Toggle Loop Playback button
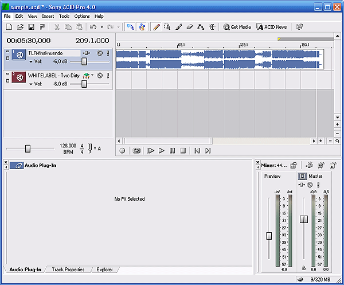Viewport: 344px width, 285px height. (136, 151)
